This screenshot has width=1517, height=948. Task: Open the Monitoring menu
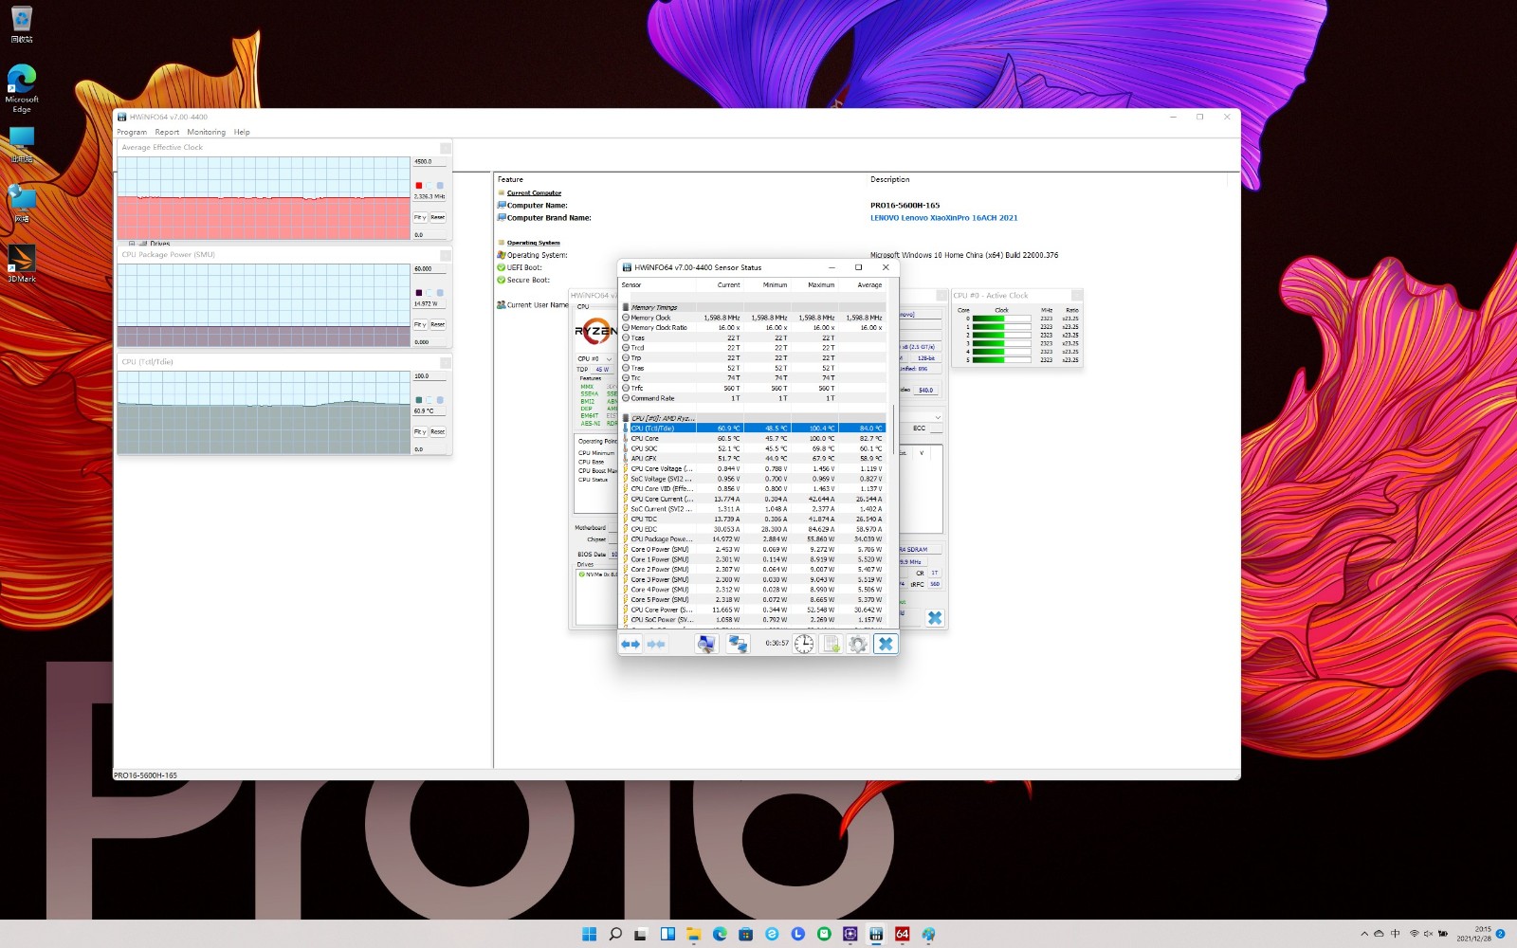click(206, 132)
